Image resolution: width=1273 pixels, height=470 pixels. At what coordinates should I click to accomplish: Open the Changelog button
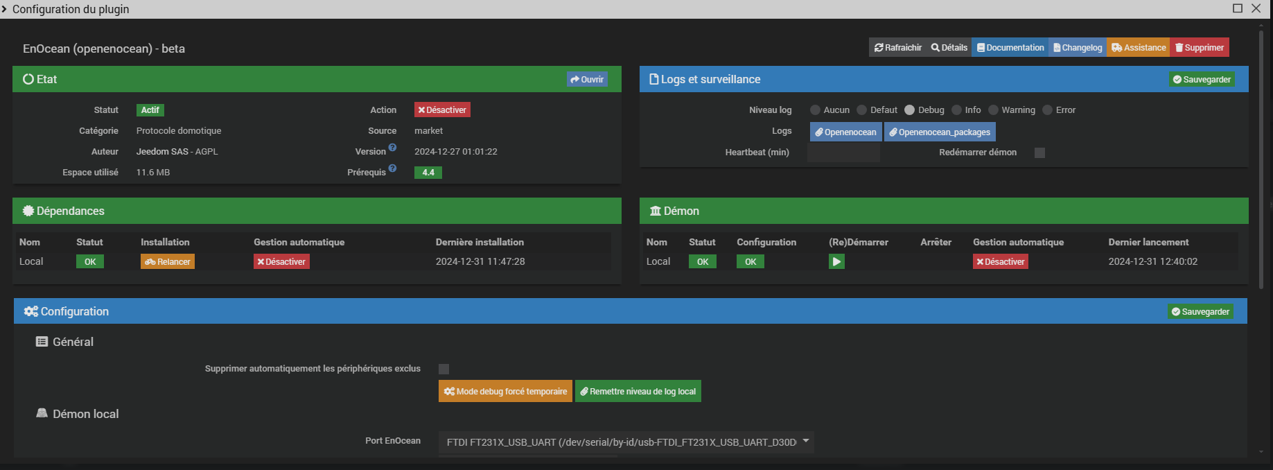coord(1078,48)
